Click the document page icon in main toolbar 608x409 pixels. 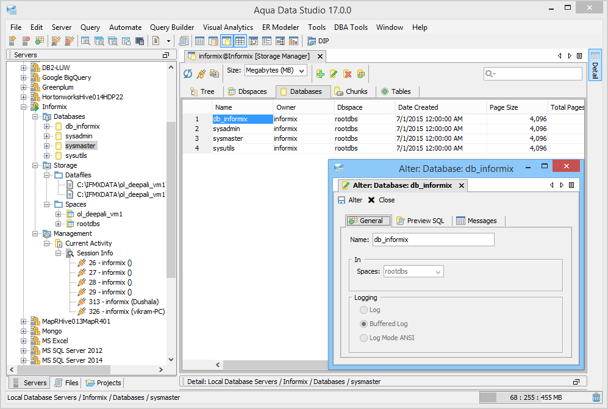click(x=156, y=41)
